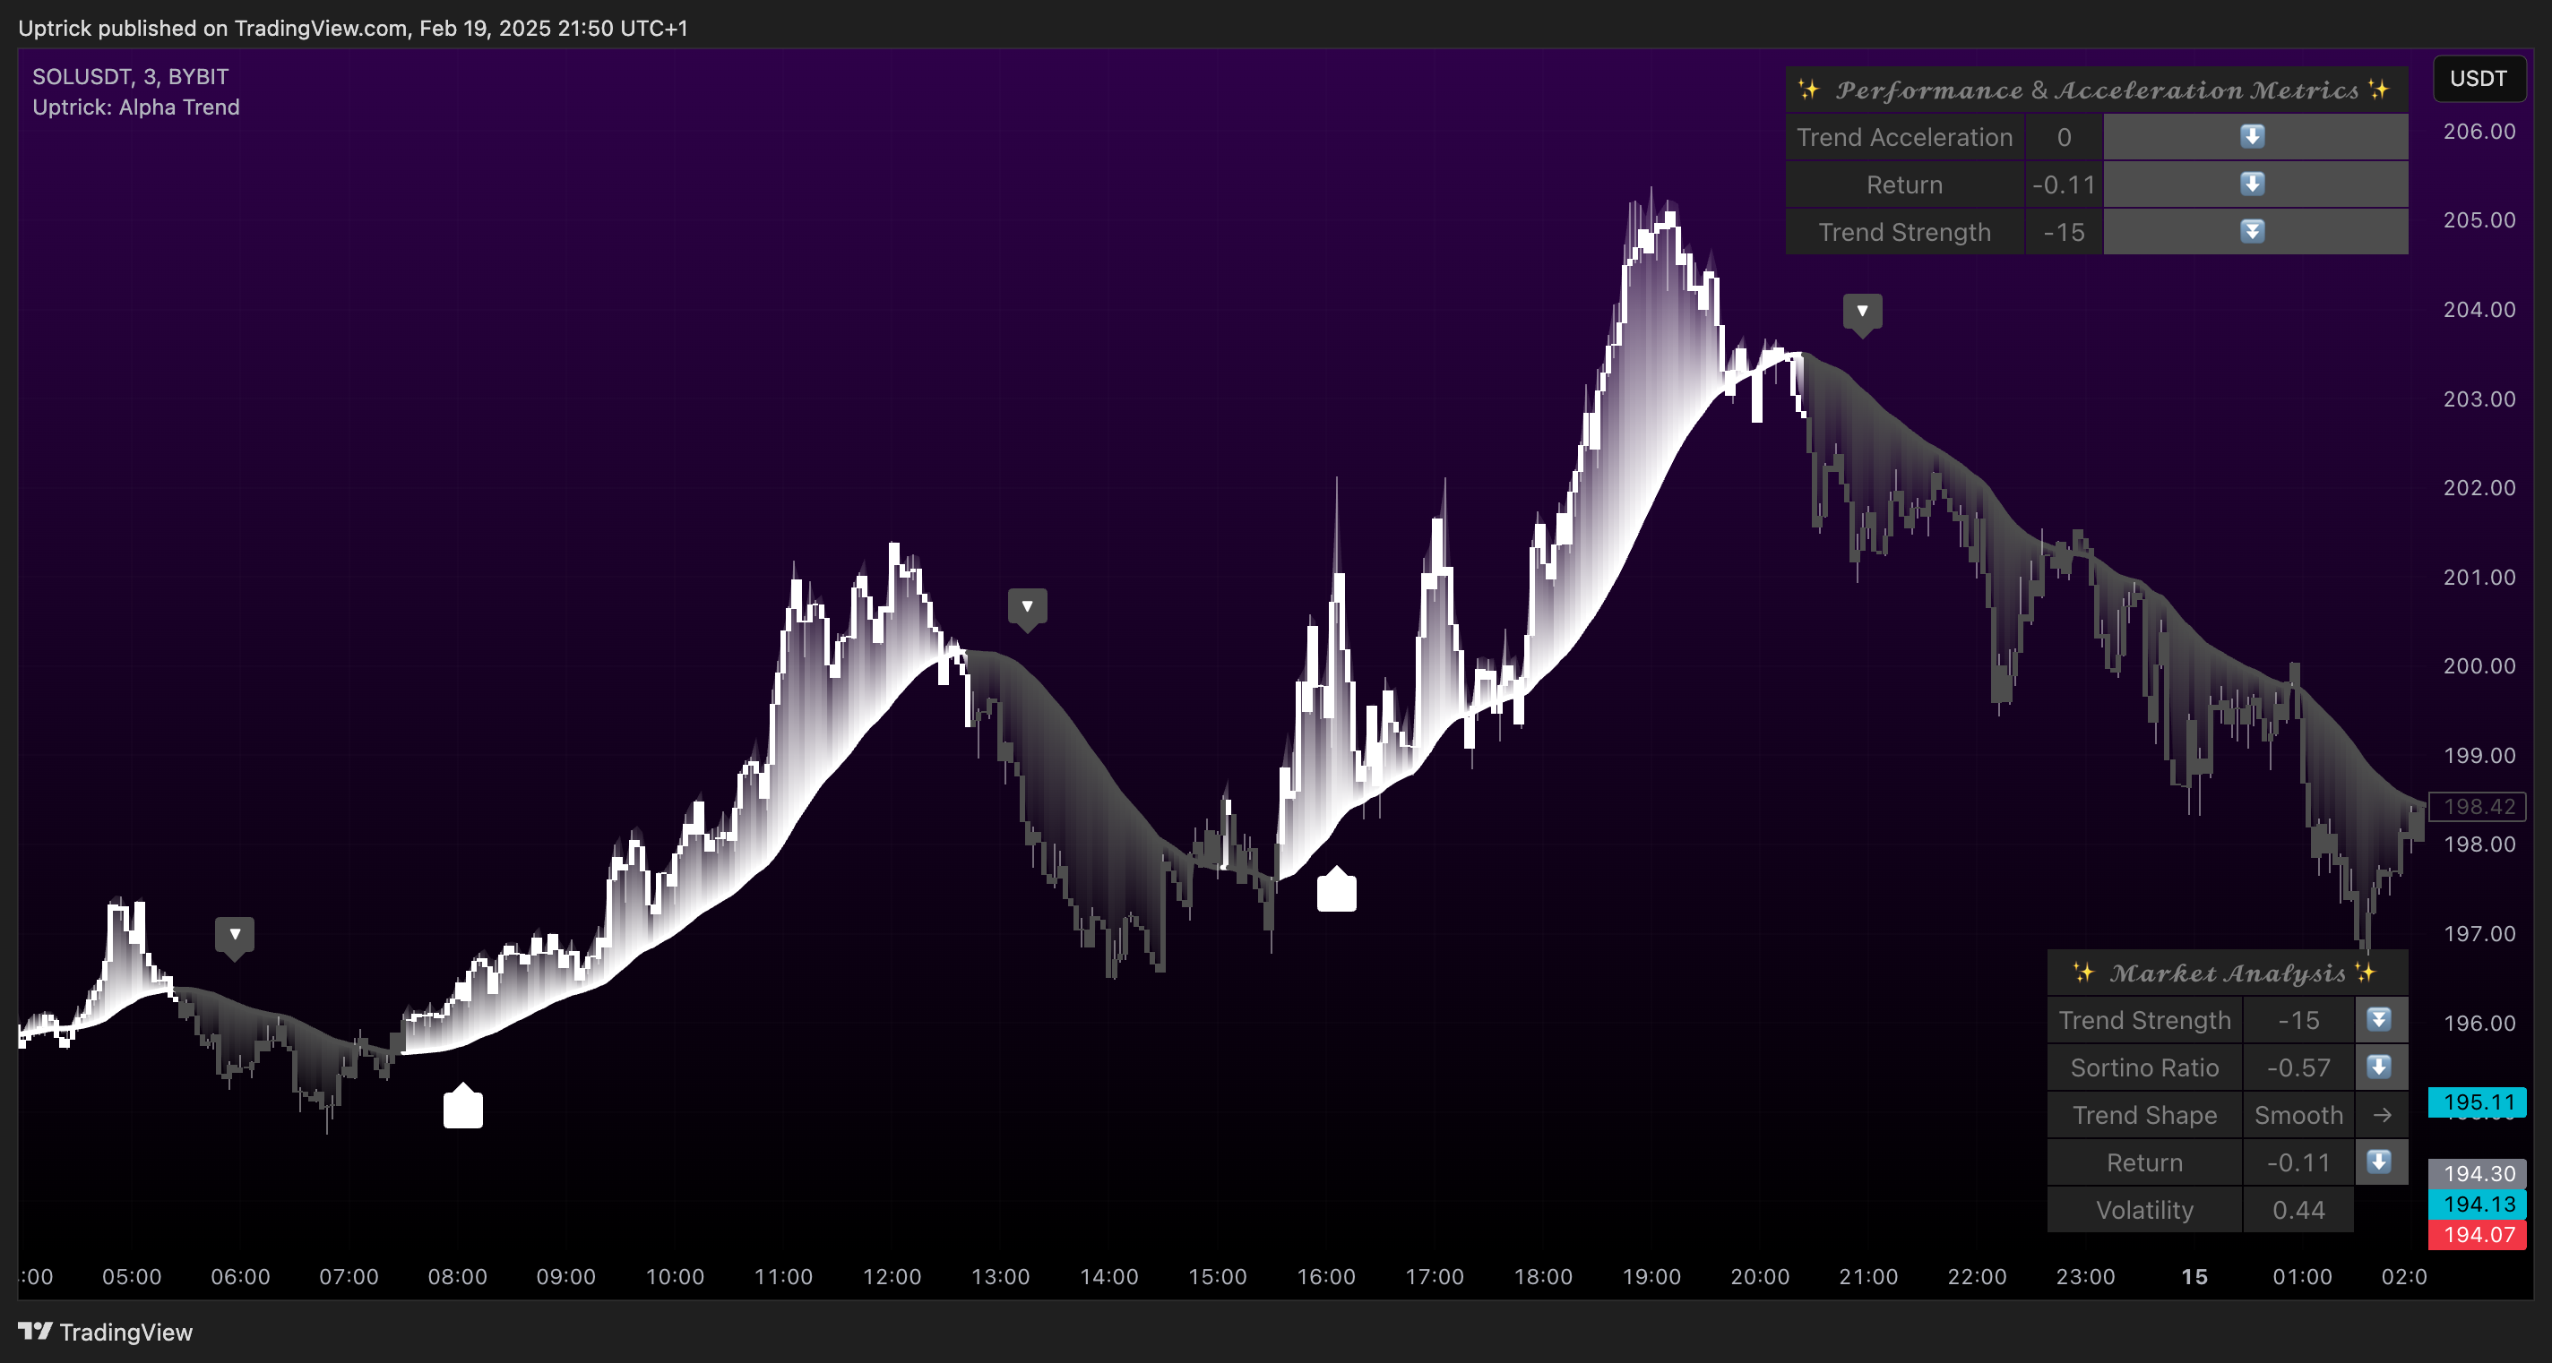Click the 19:00 time axis label
Screen dimensions: 2552x1363
pos(1651,1277)
